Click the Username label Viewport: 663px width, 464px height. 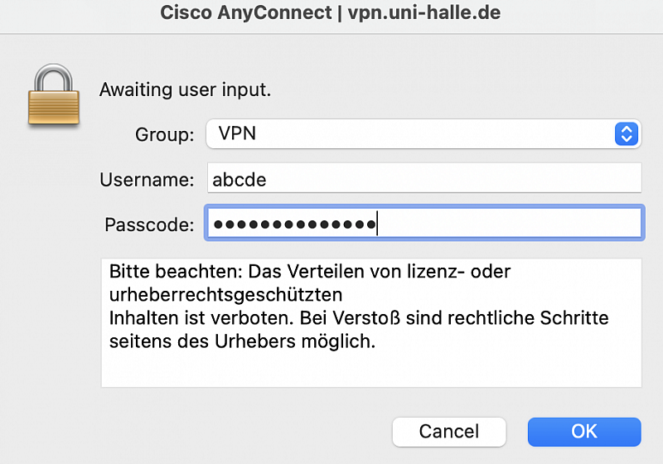147,180
